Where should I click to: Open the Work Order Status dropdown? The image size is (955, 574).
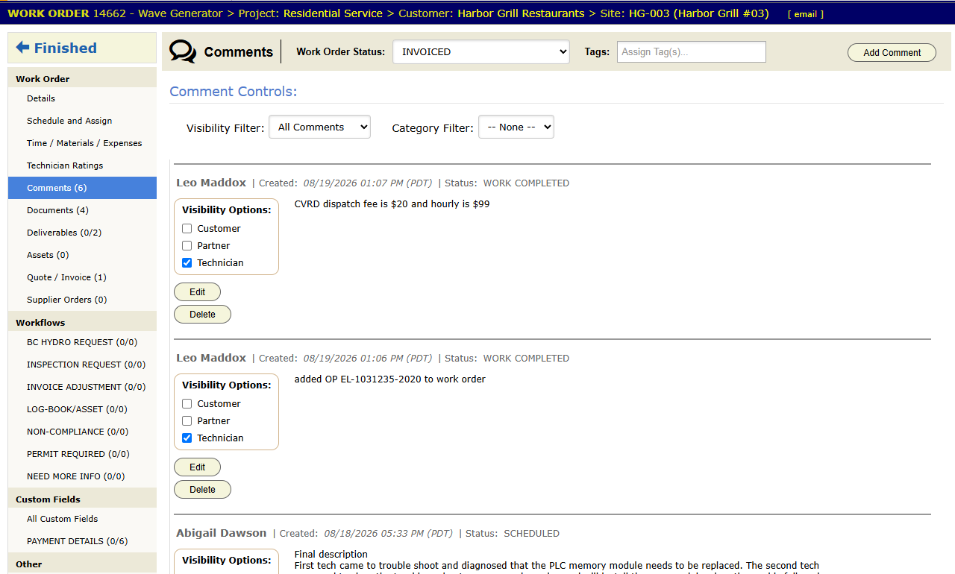coord(481,52)
